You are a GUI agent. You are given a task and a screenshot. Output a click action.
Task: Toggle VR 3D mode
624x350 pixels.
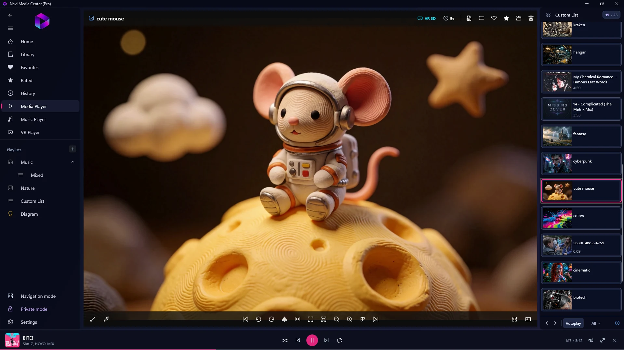pos(426,18)
